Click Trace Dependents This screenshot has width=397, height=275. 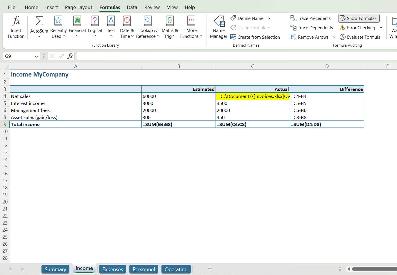(312, 28)
